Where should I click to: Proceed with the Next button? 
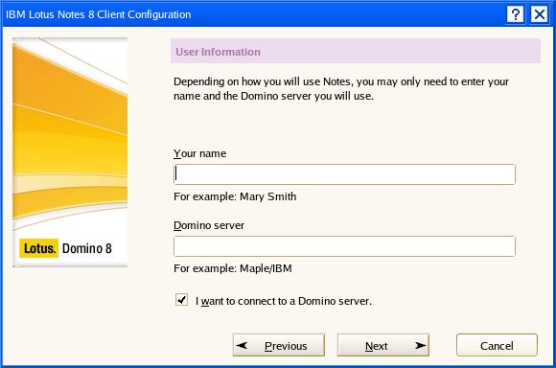382,345
